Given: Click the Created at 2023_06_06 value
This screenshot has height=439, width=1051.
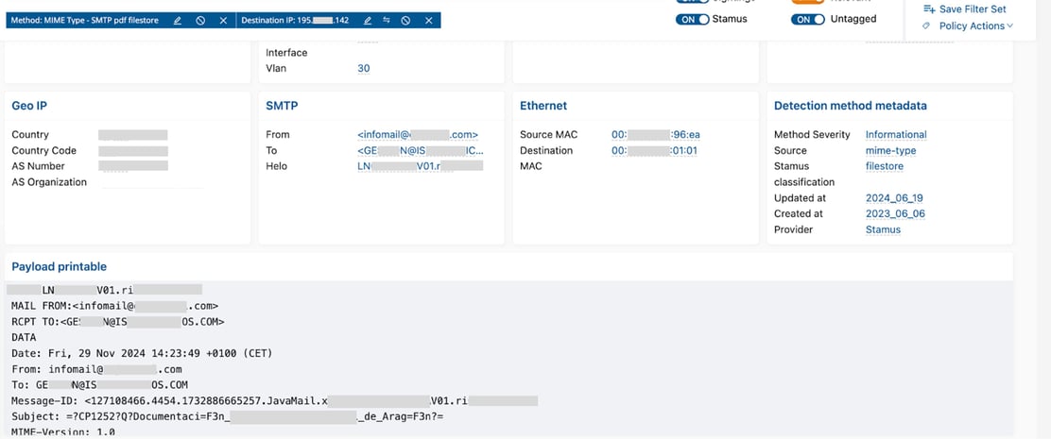Looking at the screenshot, I should click(895, 213).
